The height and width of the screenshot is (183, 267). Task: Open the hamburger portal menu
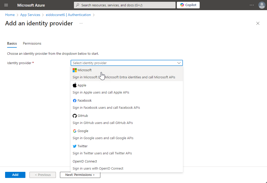point(6,5)
